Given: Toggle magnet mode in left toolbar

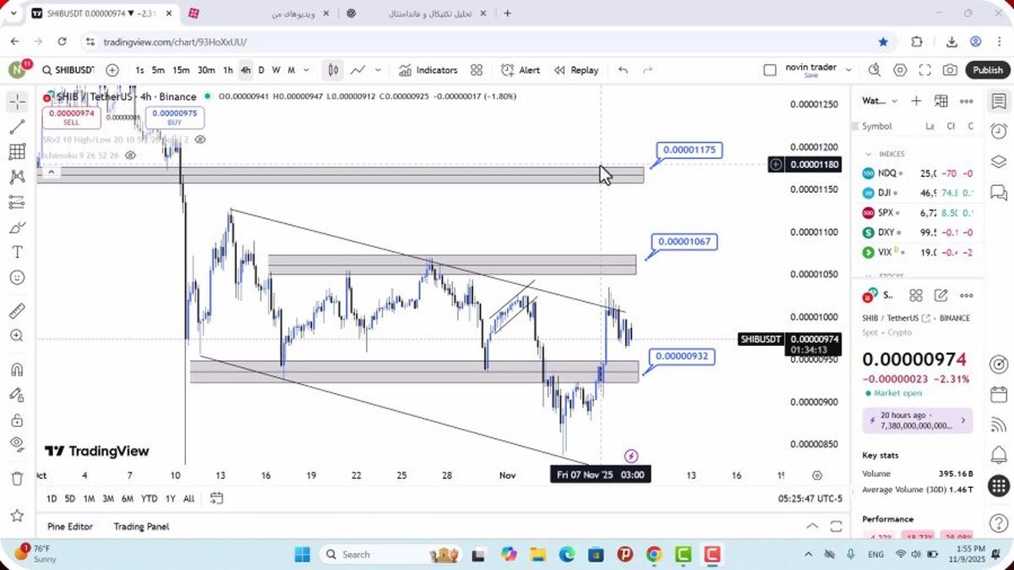Looking at the screenshot, I should click(x=17, y=370).
